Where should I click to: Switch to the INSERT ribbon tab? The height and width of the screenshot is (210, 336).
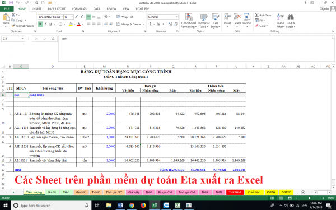click(x=36, y=9)
